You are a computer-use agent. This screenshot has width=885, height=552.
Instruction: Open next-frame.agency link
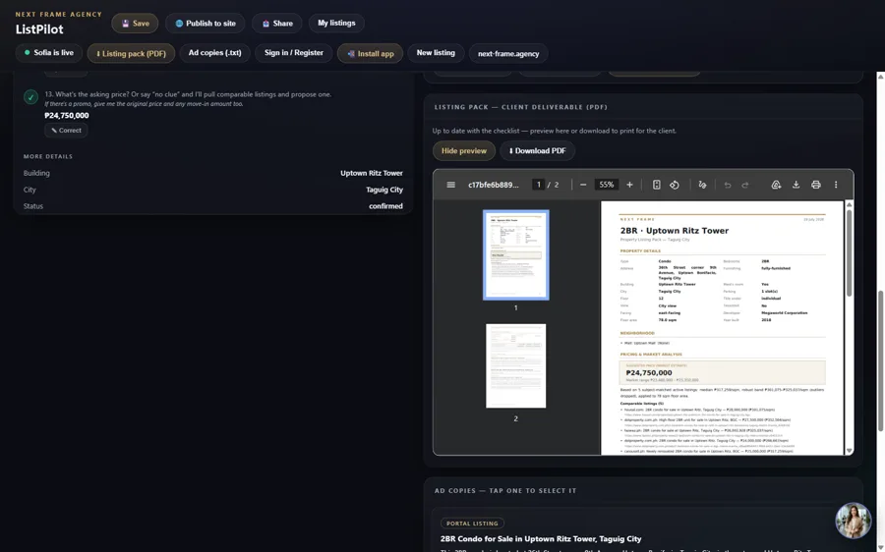508,54
